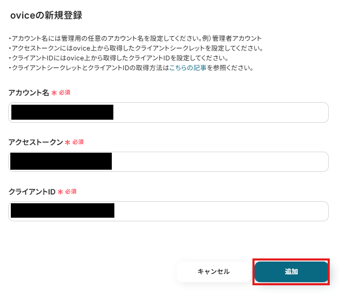Click the クライアントID field label
Screen dimensions: 339x293
pos(32,192)
